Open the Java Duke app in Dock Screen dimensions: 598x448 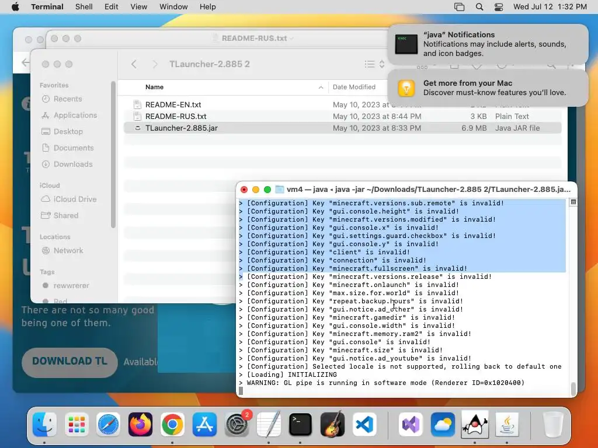(x=475, y=425)
